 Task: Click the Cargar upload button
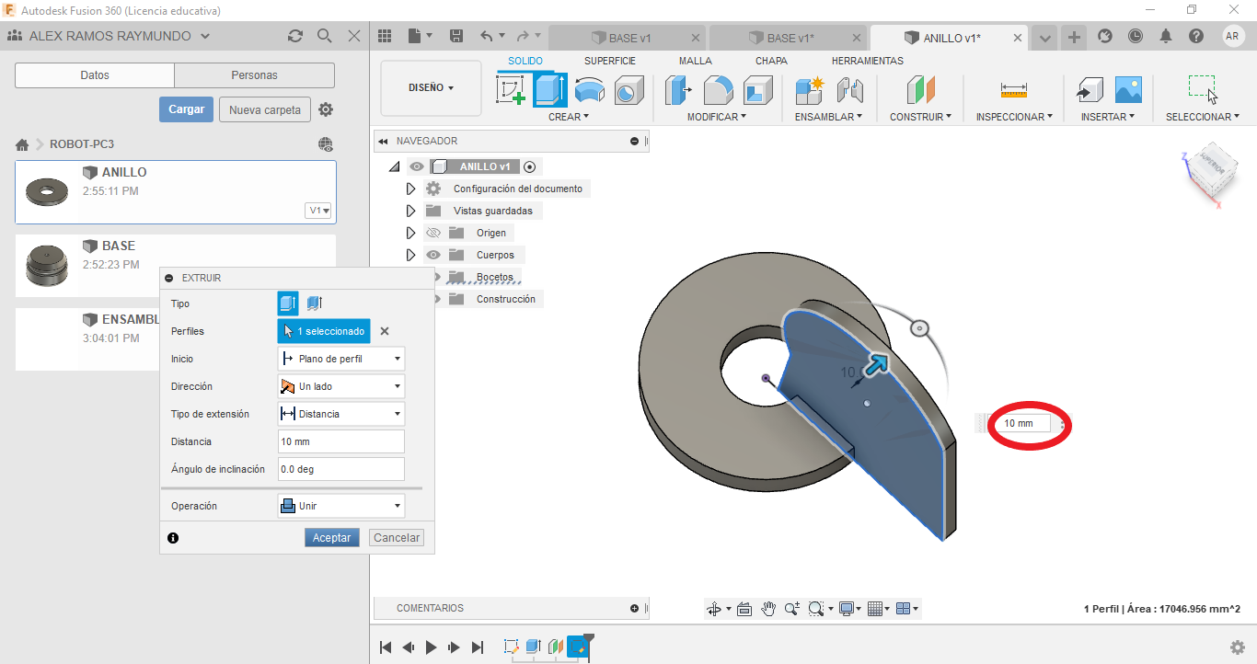click(x=186, y=109)
